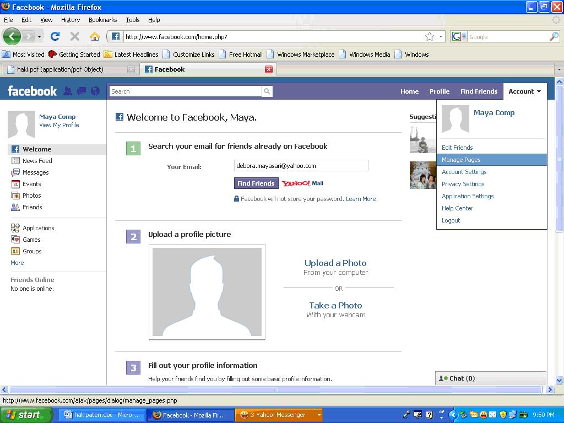This screenshot has width=564, height=423.
Task: Open Account Settings menu entry
Action: point(464,172)
